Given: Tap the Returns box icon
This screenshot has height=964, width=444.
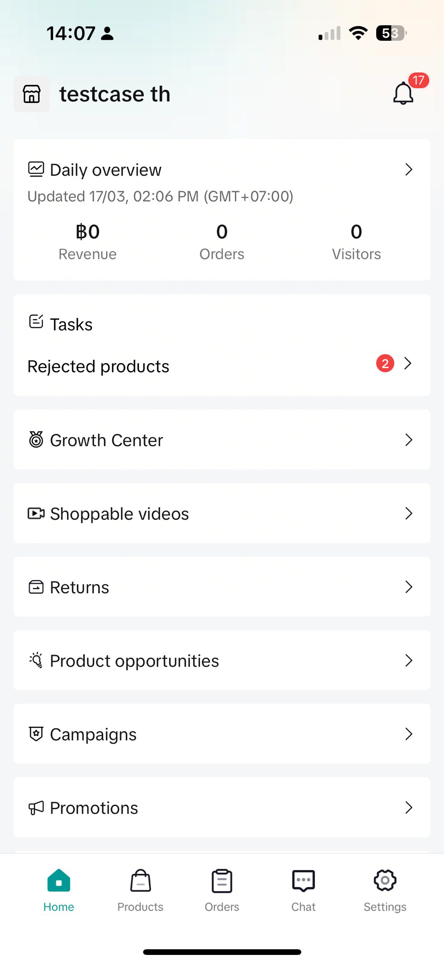Looking at the screenshot, I should click(36, 587).
